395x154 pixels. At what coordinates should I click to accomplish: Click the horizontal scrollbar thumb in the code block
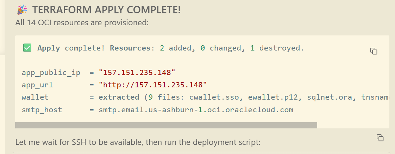pyautogui.click(x=166, y=125)
